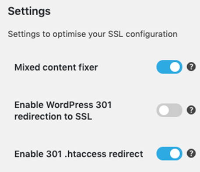Screen dimensions: 200x172
Task: Click the Settings heading
Action: pyautogui.click(x=29, y=12)
